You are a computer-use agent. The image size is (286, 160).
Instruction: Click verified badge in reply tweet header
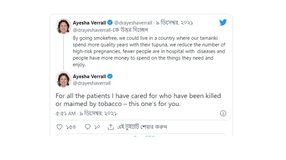[x=110, y=23]
